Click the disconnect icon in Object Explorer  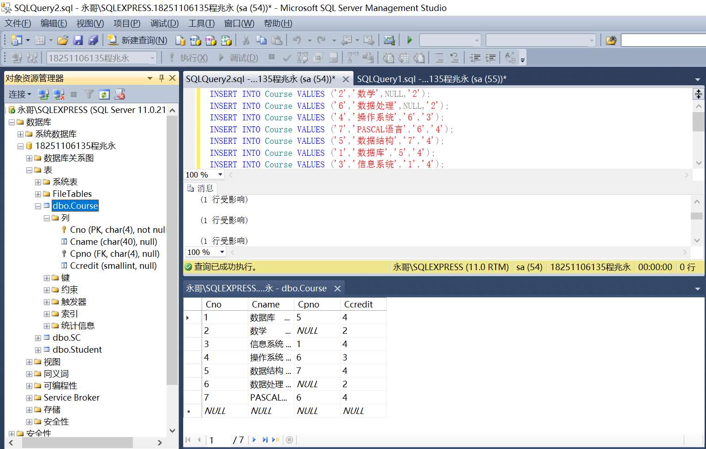(59, 95)
